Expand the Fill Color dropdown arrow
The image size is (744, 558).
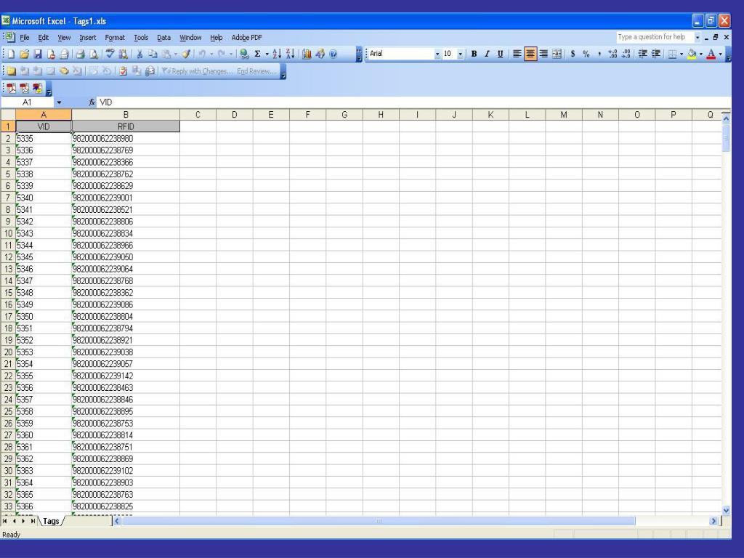coord(701,54)
